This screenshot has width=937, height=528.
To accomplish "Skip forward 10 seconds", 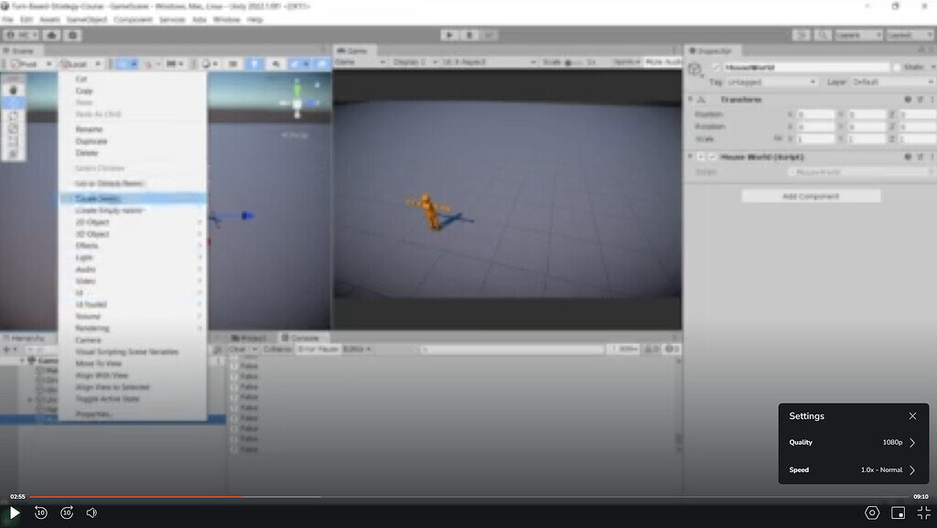I will [67, 513].
